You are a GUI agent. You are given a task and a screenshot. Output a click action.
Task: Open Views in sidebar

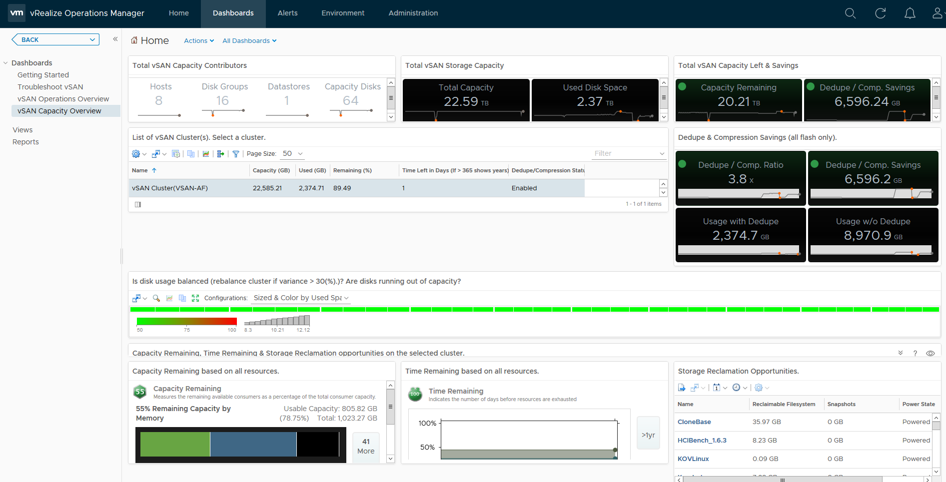[x=22, y=130]
